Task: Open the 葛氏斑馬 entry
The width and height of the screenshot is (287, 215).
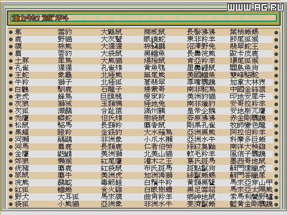Action: 201,161
